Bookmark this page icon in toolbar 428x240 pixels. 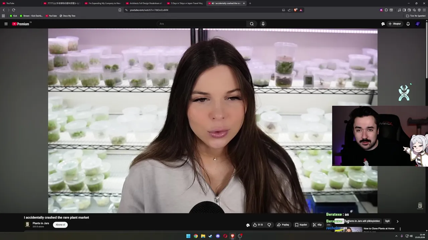120,10
